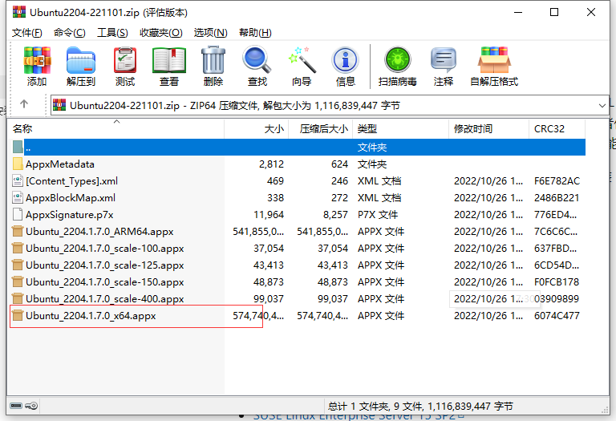
Task: Select AppxBlockMap.xml file name
Action: (x=71, y=197)
